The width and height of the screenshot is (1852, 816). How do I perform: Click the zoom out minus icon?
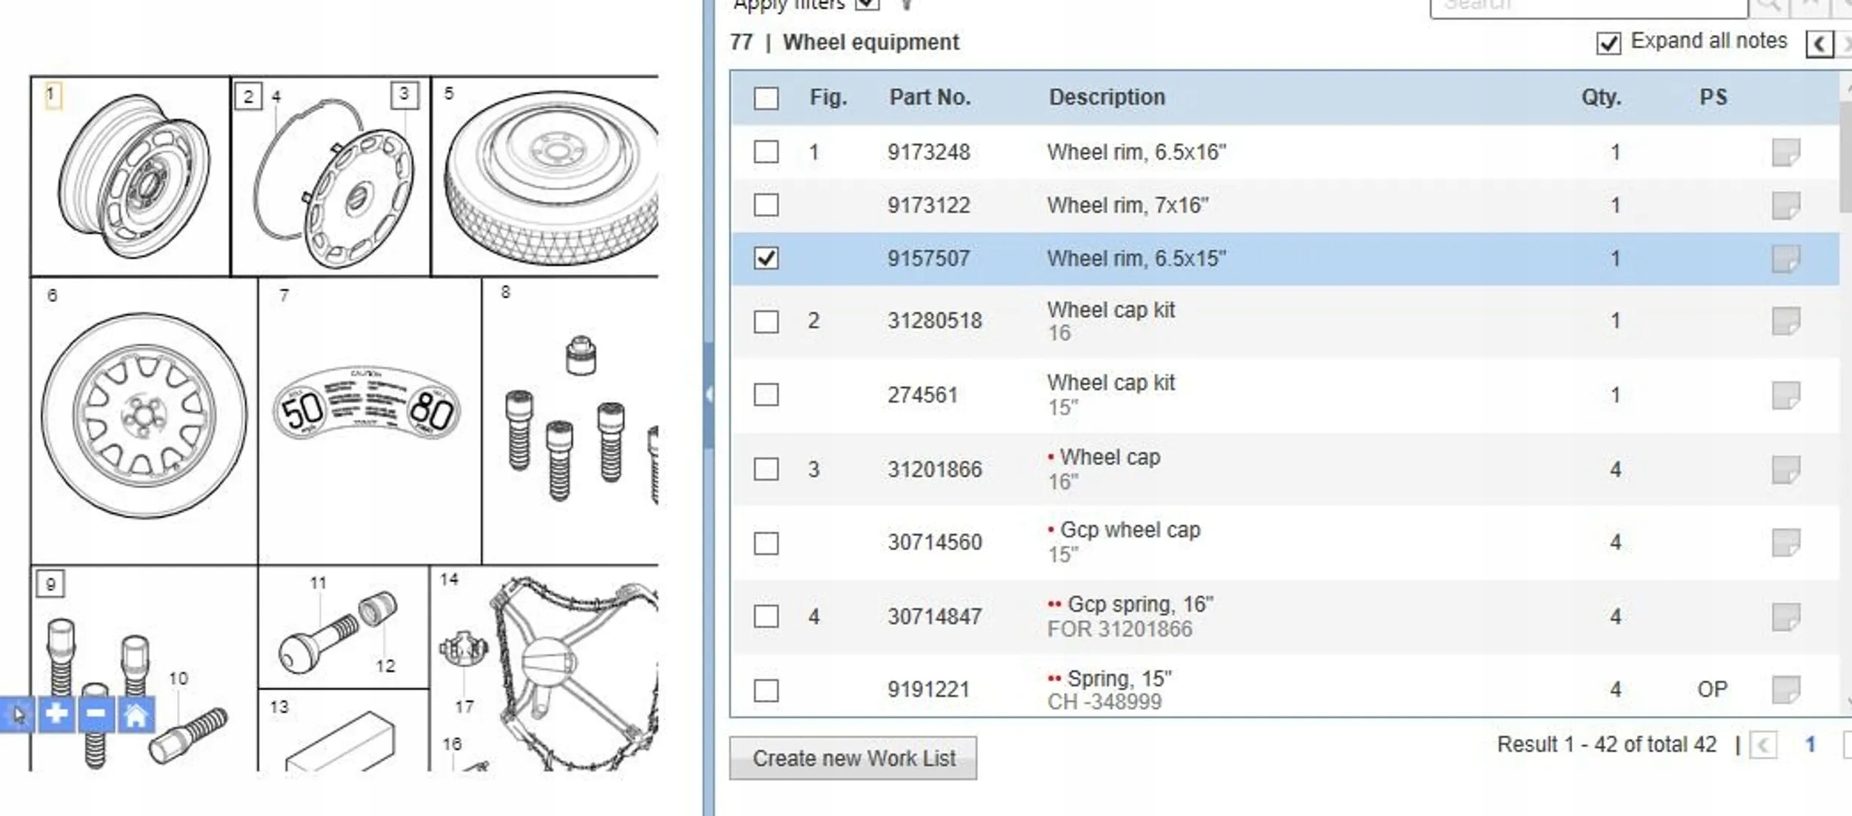click(x=96, y=715)
